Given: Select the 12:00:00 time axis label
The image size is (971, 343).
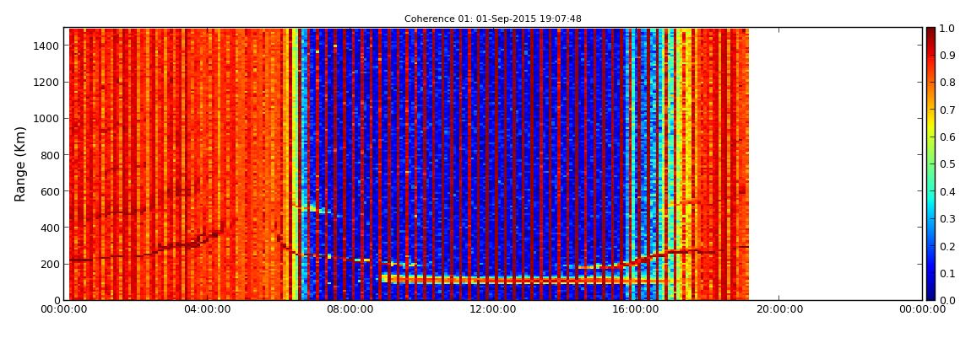Looking at the screenshot, I should coord(494,309).
